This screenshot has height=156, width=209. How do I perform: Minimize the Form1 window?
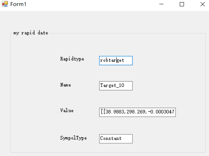(x=161, y=4)
